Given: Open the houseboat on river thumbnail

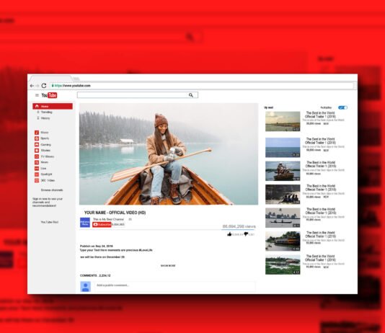Looking at the screenshot, I should pyautogui.click(x=283, y=241).
